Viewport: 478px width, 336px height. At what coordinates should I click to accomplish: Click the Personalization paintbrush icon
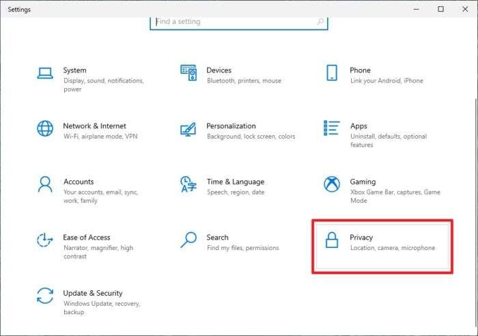tap(188, 129)
